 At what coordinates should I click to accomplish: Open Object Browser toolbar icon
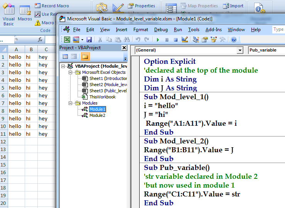[x=214, y=40]
